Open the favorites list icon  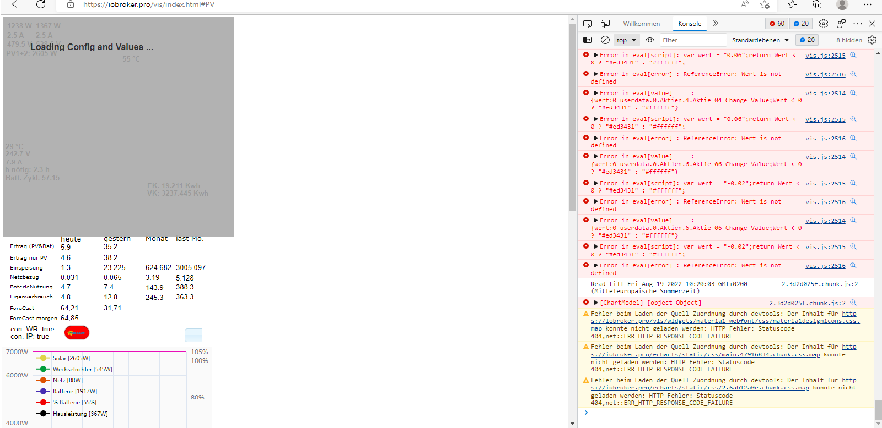(793, 4)
